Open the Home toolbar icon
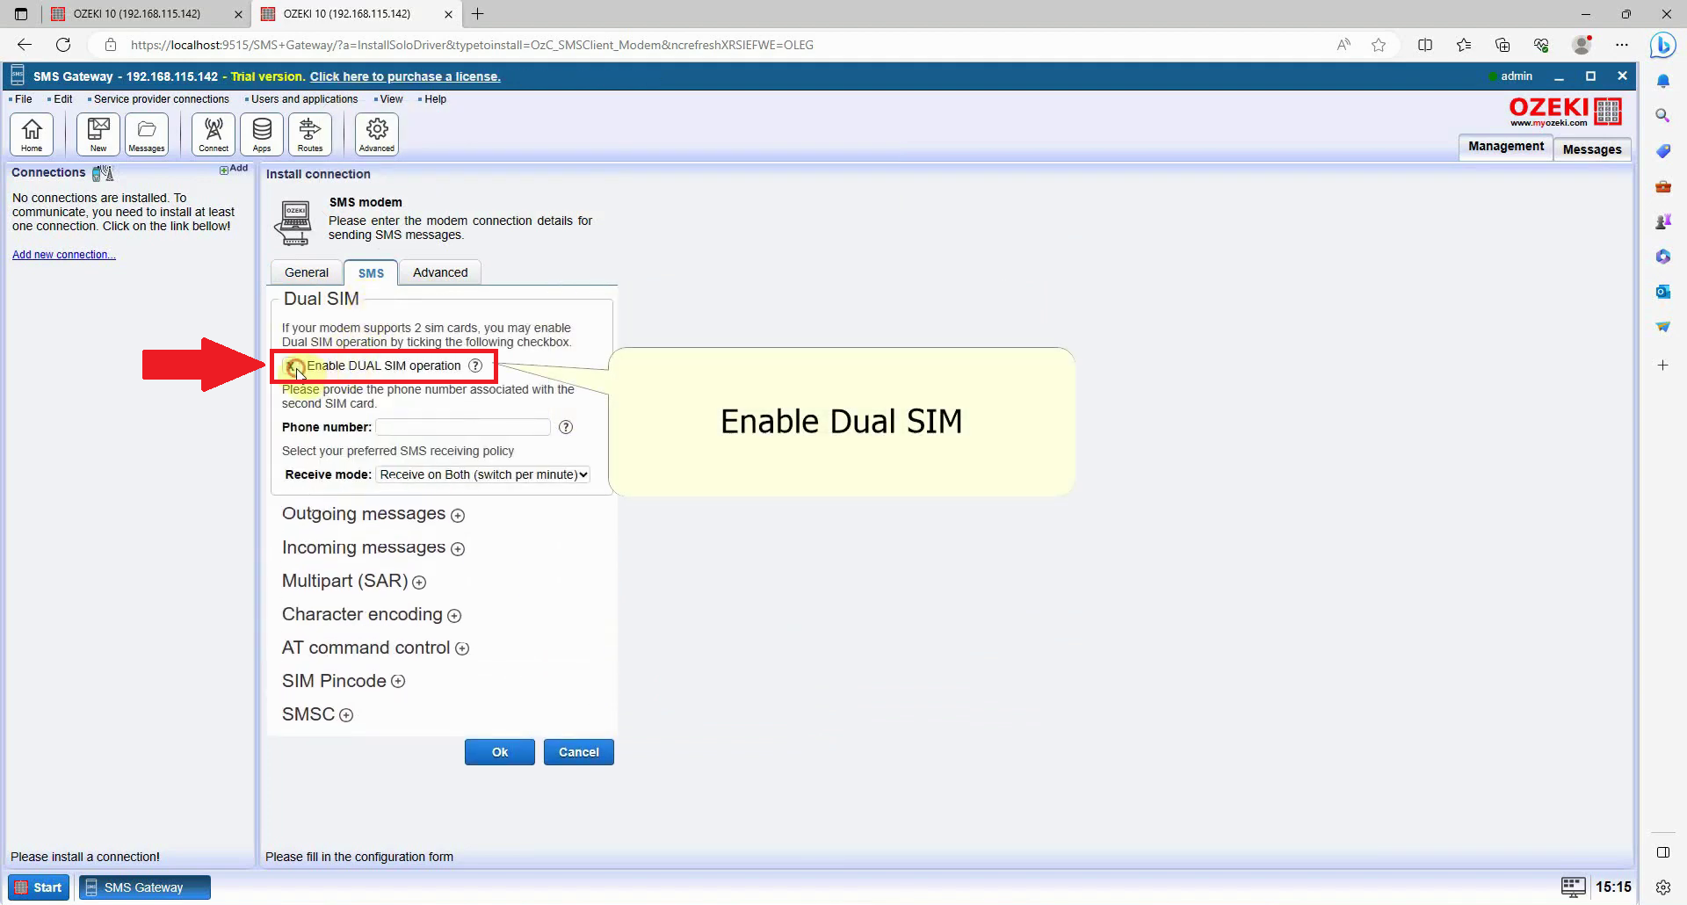This screenshot has width=1687, height=905. [x=32, y=134]
